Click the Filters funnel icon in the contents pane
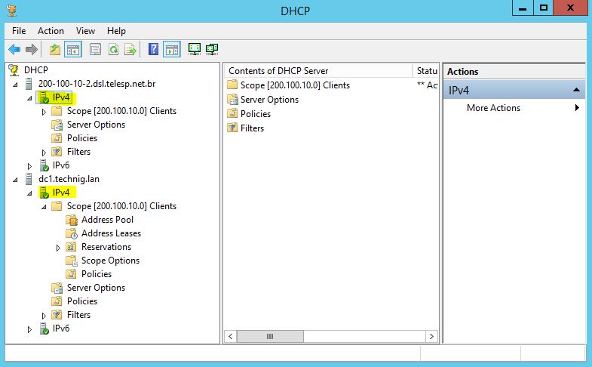Screen dimensions: 592x367 (232, 128)
